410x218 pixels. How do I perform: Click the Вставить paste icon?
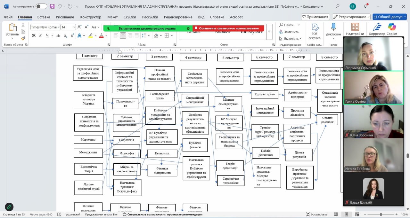12,28
